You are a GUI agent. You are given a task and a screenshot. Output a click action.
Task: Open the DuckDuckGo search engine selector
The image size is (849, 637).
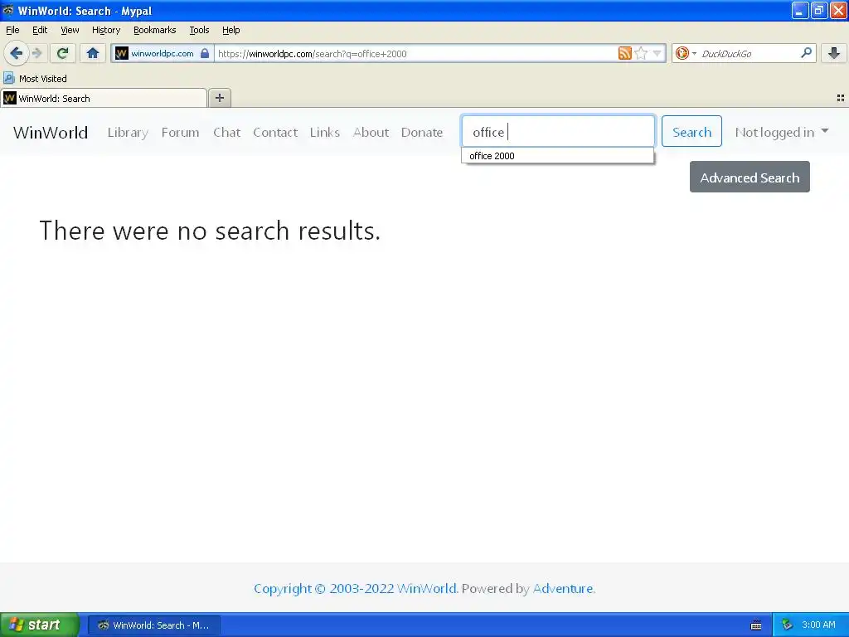(685, 53)
